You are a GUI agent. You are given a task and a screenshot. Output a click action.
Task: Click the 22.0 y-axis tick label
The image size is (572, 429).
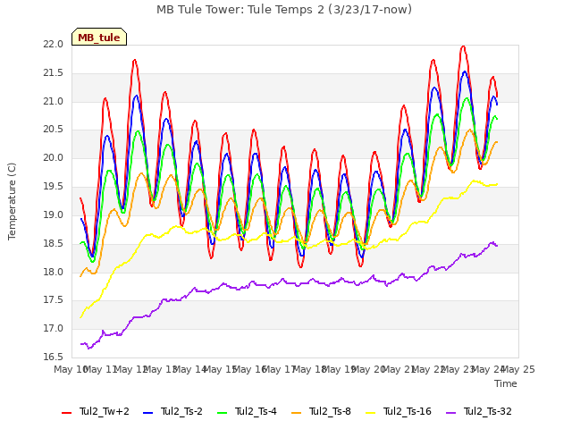pyautogui.click(x=54, y=45)
